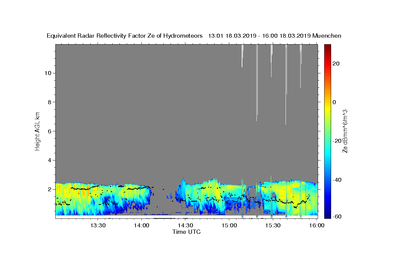Click the height tick label '8'

click(x=49, y=102)
